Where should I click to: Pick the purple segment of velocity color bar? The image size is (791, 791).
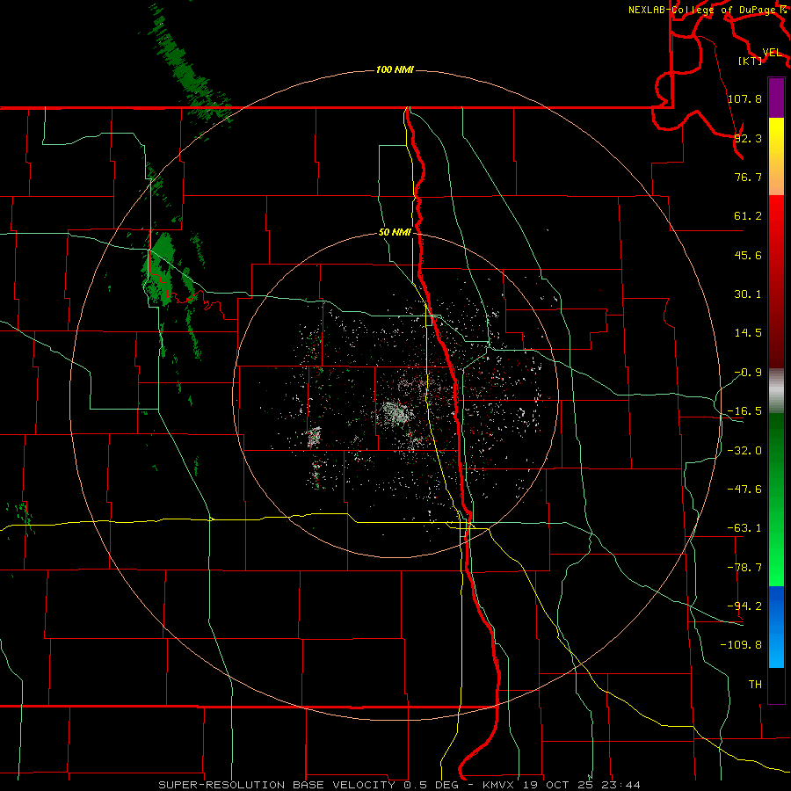click(x=776, y=98)
